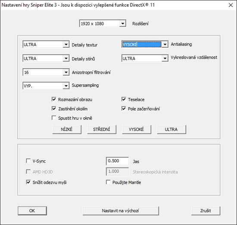Viewport: 237px width, 225px height.
Task: Toggle the Pole začerňování checkbox
Action: click(x=124, y=108)
